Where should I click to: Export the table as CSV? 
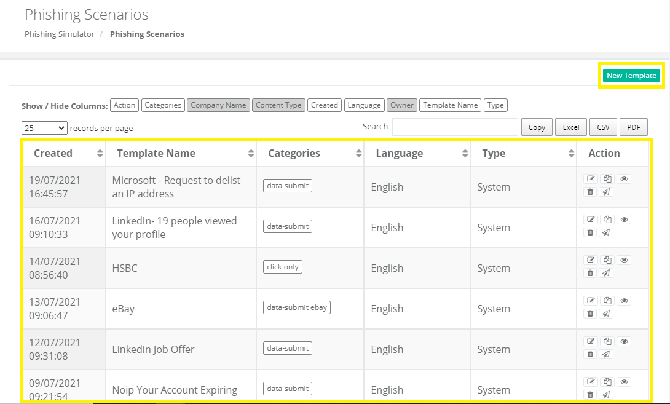[x=604, y=127]
